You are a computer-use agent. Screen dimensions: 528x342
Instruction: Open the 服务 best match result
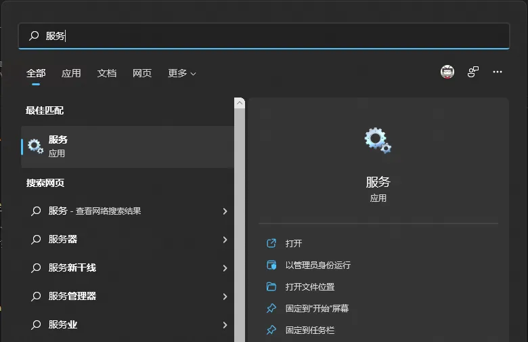click(128, 146)
